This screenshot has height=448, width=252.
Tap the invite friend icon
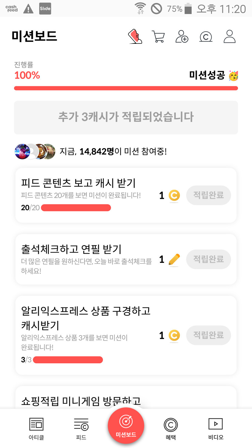click(182, 37)
